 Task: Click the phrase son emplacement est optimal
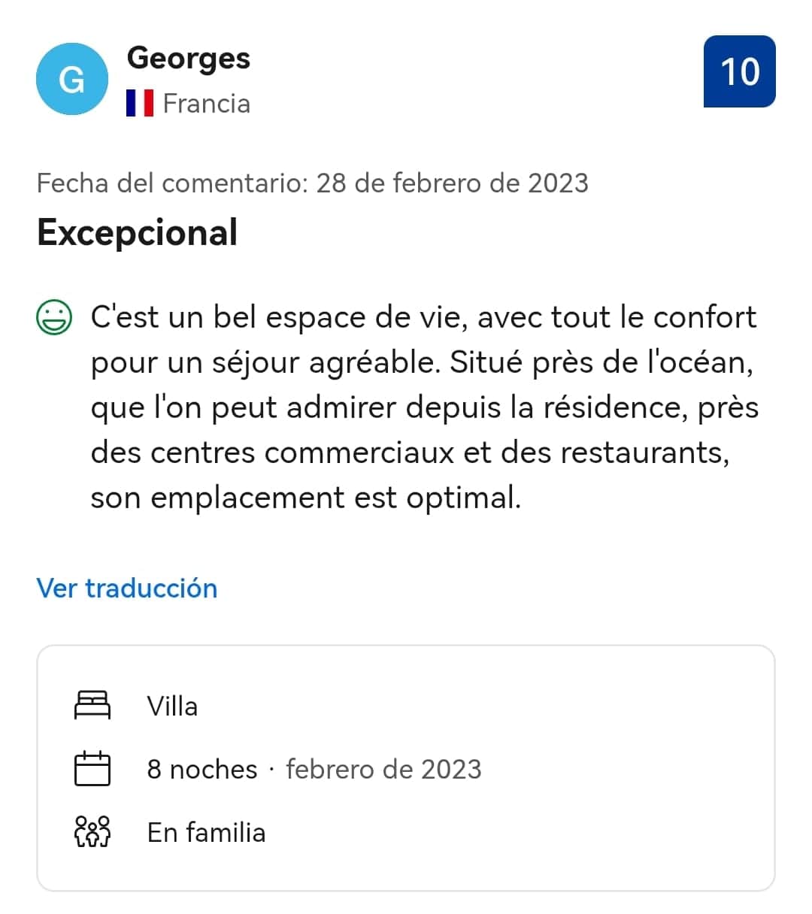(306, 498)
